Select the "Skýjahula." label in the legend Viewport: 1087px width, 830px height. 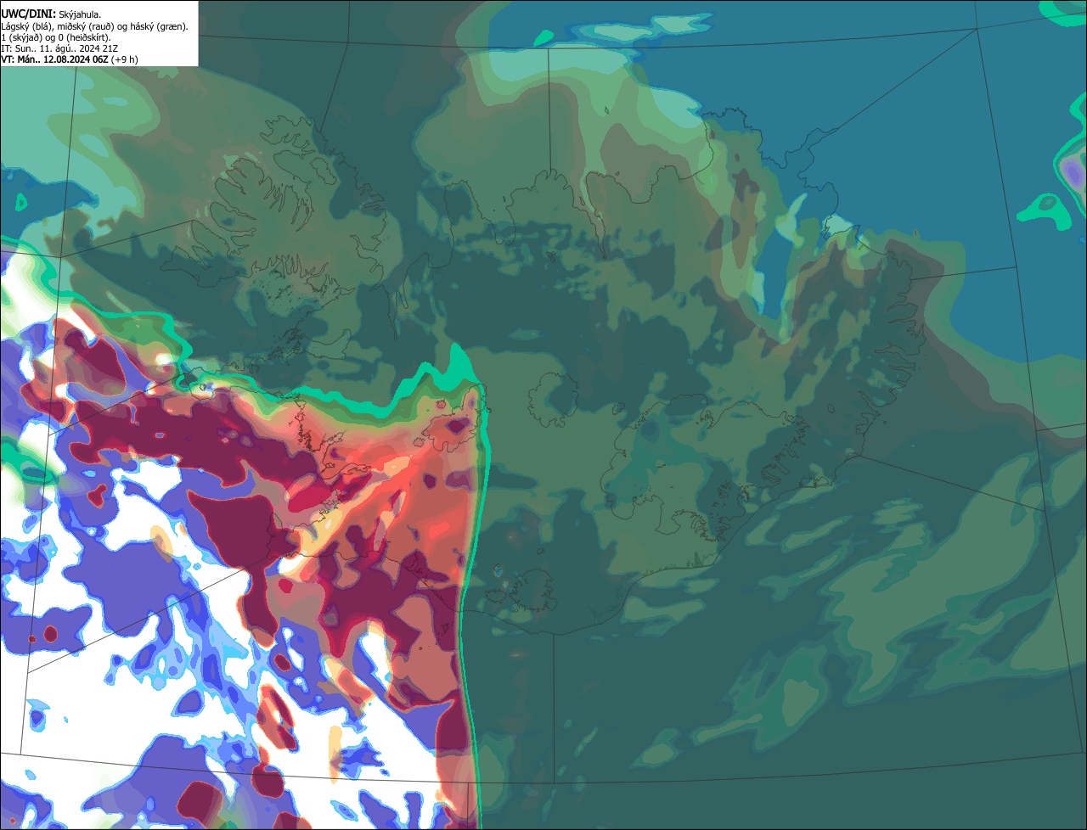point(80,15)
